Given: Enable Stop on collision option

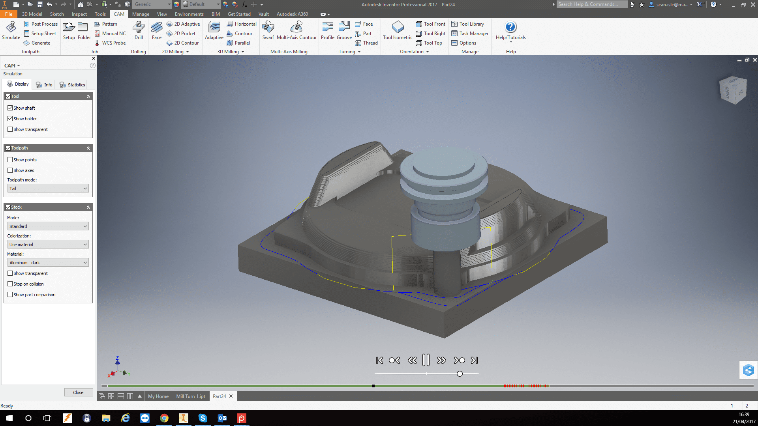Looking at the screenshot, I should click(x=10, y=284).
